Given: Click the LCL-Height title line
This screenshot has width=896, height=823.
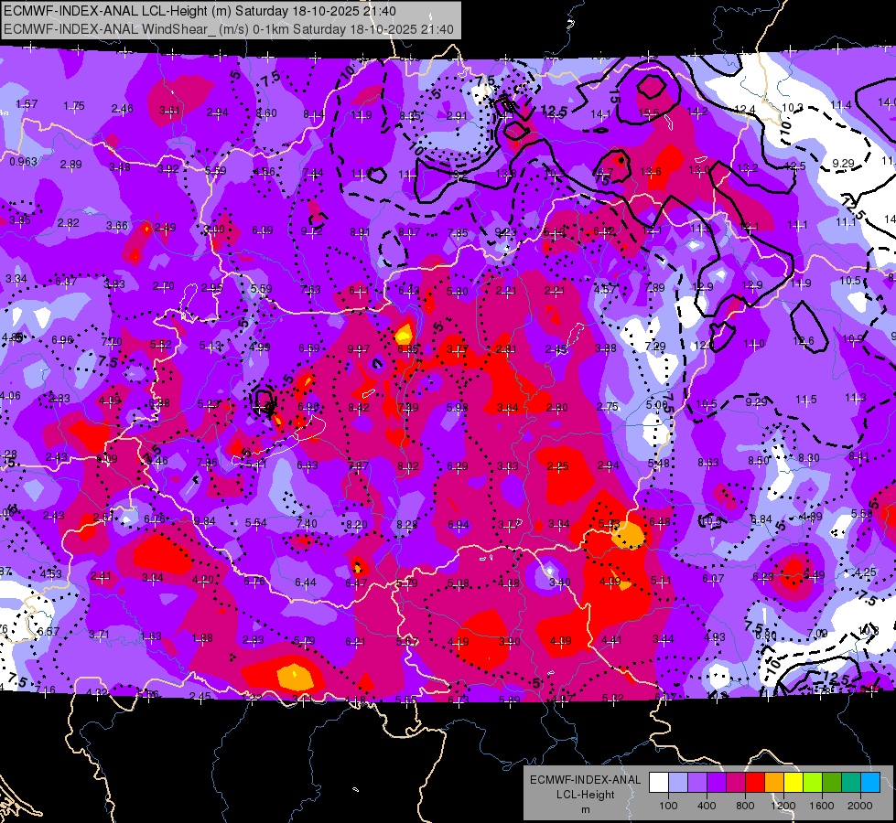Looking at the screenshot, I should point(200,11).
